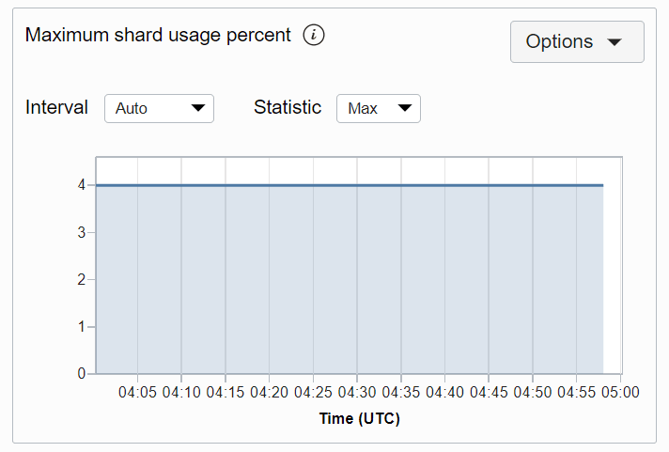Image resolution: width=669 pixels, height=452 pixels.
Task: Click the Statistic label text
Action: point(288,107)
